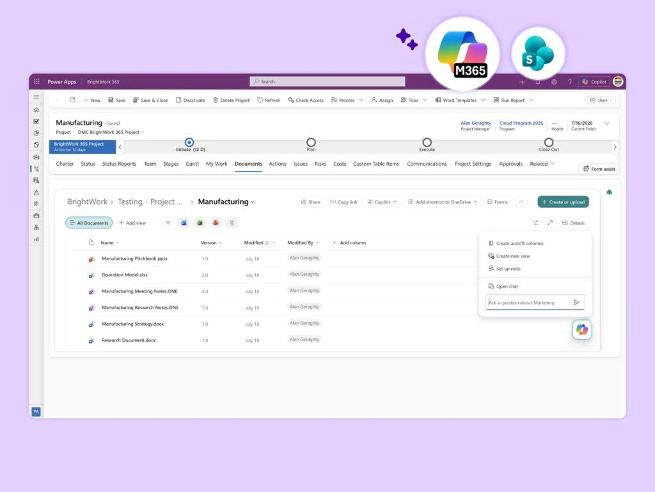
Task: Click the warning triangle sidebar icon
Action: (x=36, y=193)
